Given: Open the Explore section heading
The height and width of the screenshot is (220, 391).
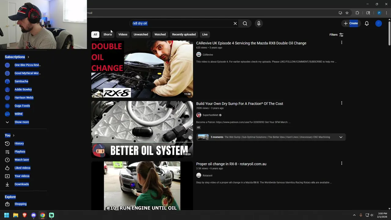Looking at the screenshot, I should pyautogui.click(x=10, y=197).
